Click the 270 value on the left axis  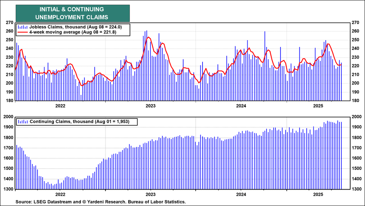coord(9,22)
